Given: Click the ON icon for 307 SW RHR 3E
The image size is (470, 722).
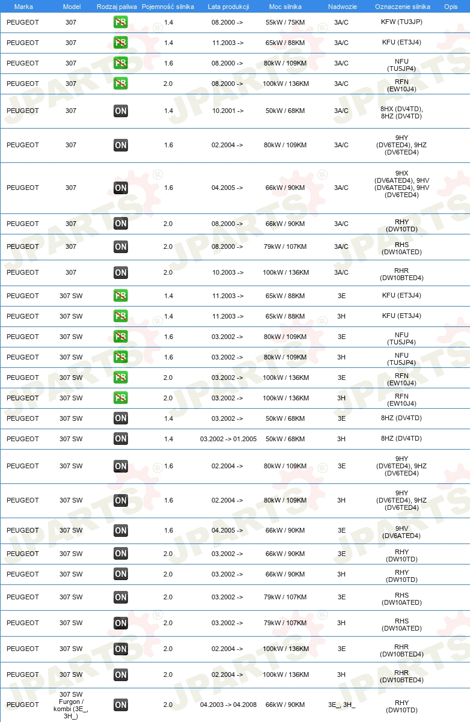Looking at the screenshot, I should pos(121,649).
